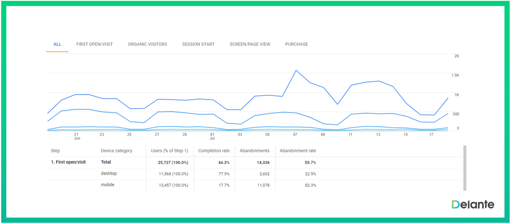Image resolution: width=510 pixels, height=223 pixels.
Task: Select the mobile device row
Action: click(x=108, y=185)
